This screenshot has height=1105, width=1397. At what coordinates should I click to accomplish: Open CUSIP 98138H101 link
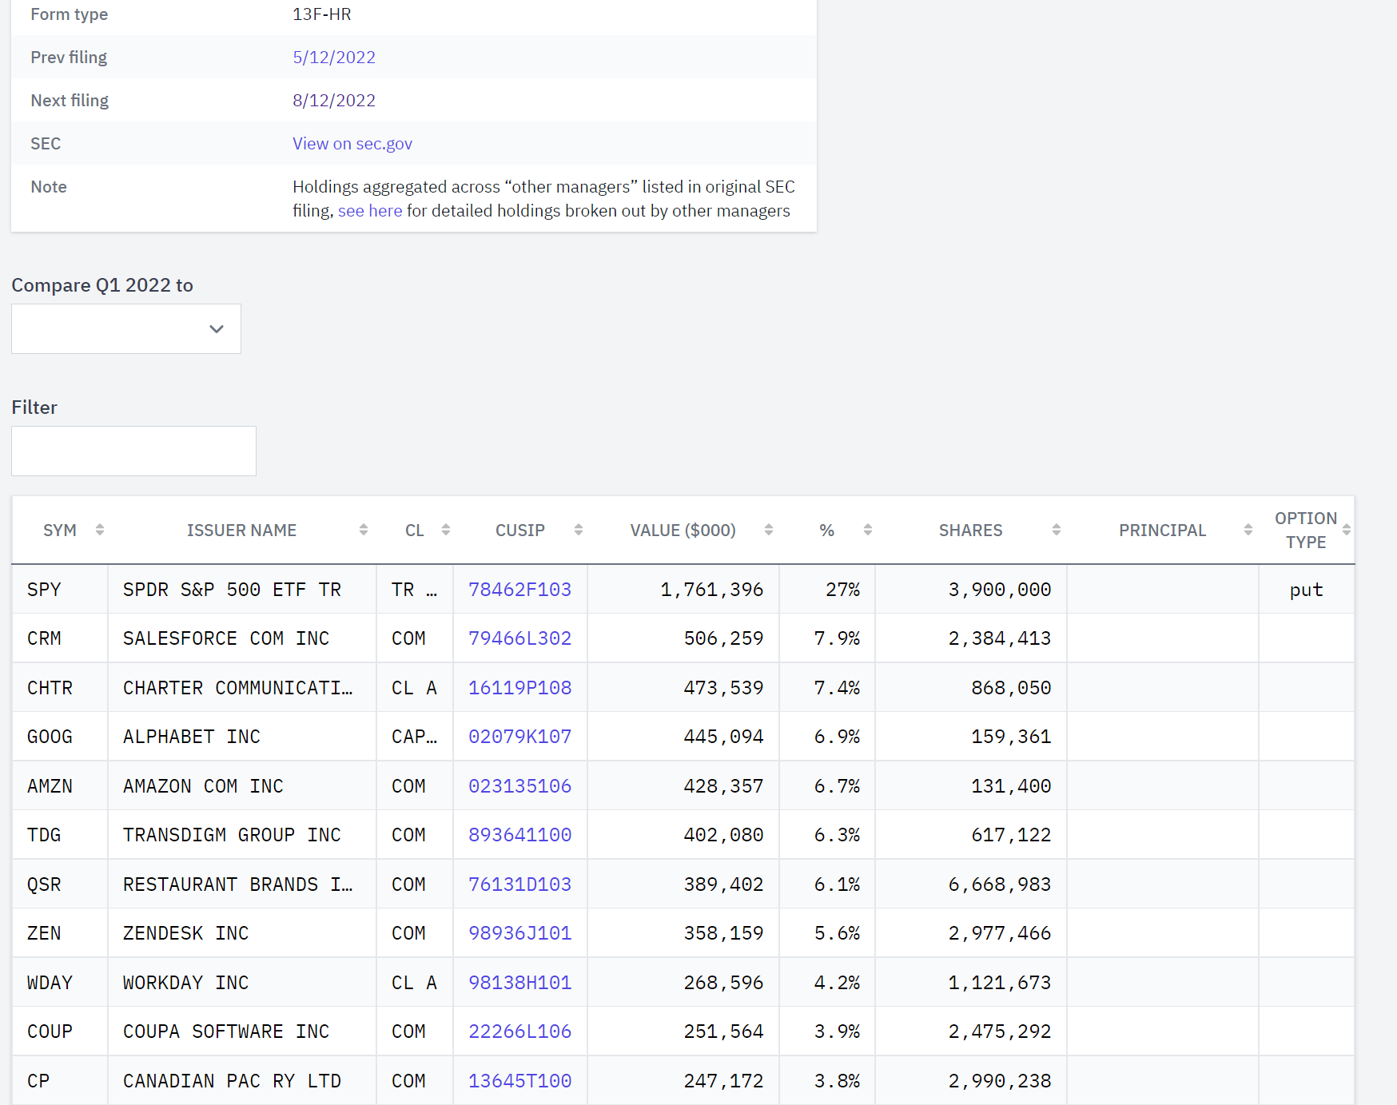pyautogui.click(x=520, y=983)
